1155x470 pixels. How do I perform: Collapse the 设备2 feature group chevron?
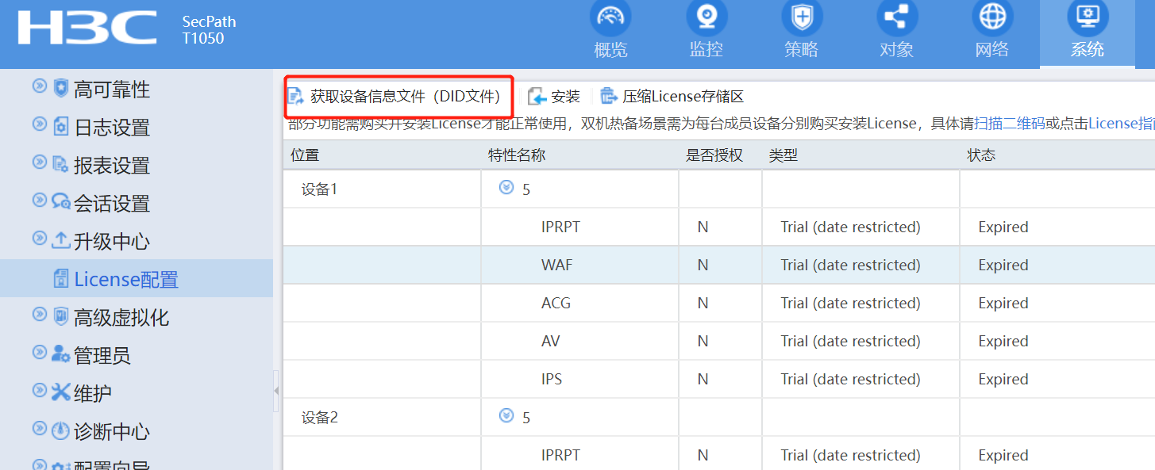pyautogui.click(x=506, y=416)
